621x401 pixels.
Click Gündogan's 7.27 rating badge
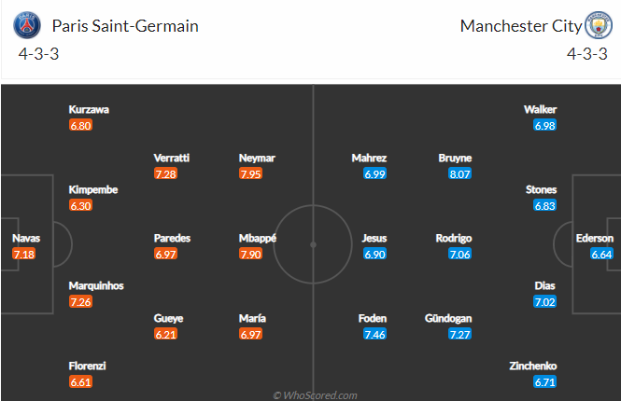(x=459, y=334)
